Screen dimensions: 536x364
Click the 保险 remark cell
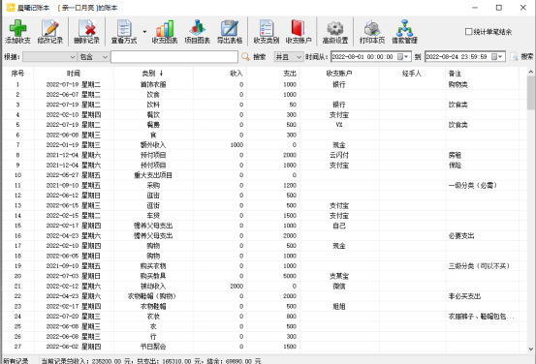pyautogui.click(x=455, y=166)
